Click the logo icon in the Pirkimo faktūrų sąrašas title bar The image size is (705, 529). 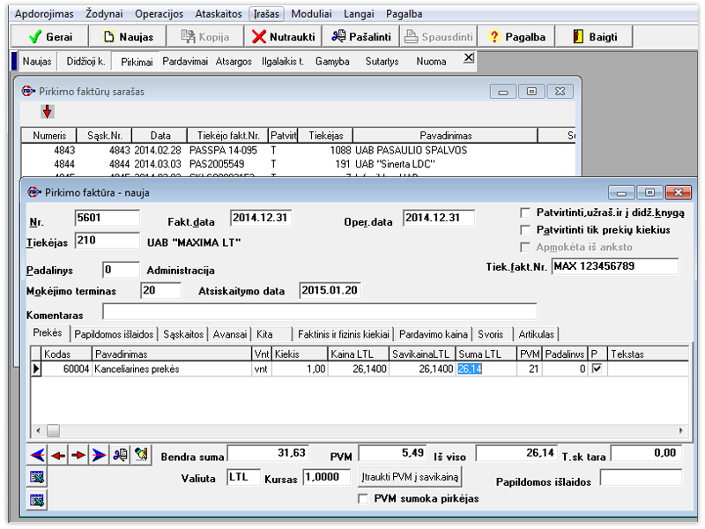pyautogui.click(x=28, y=92)
